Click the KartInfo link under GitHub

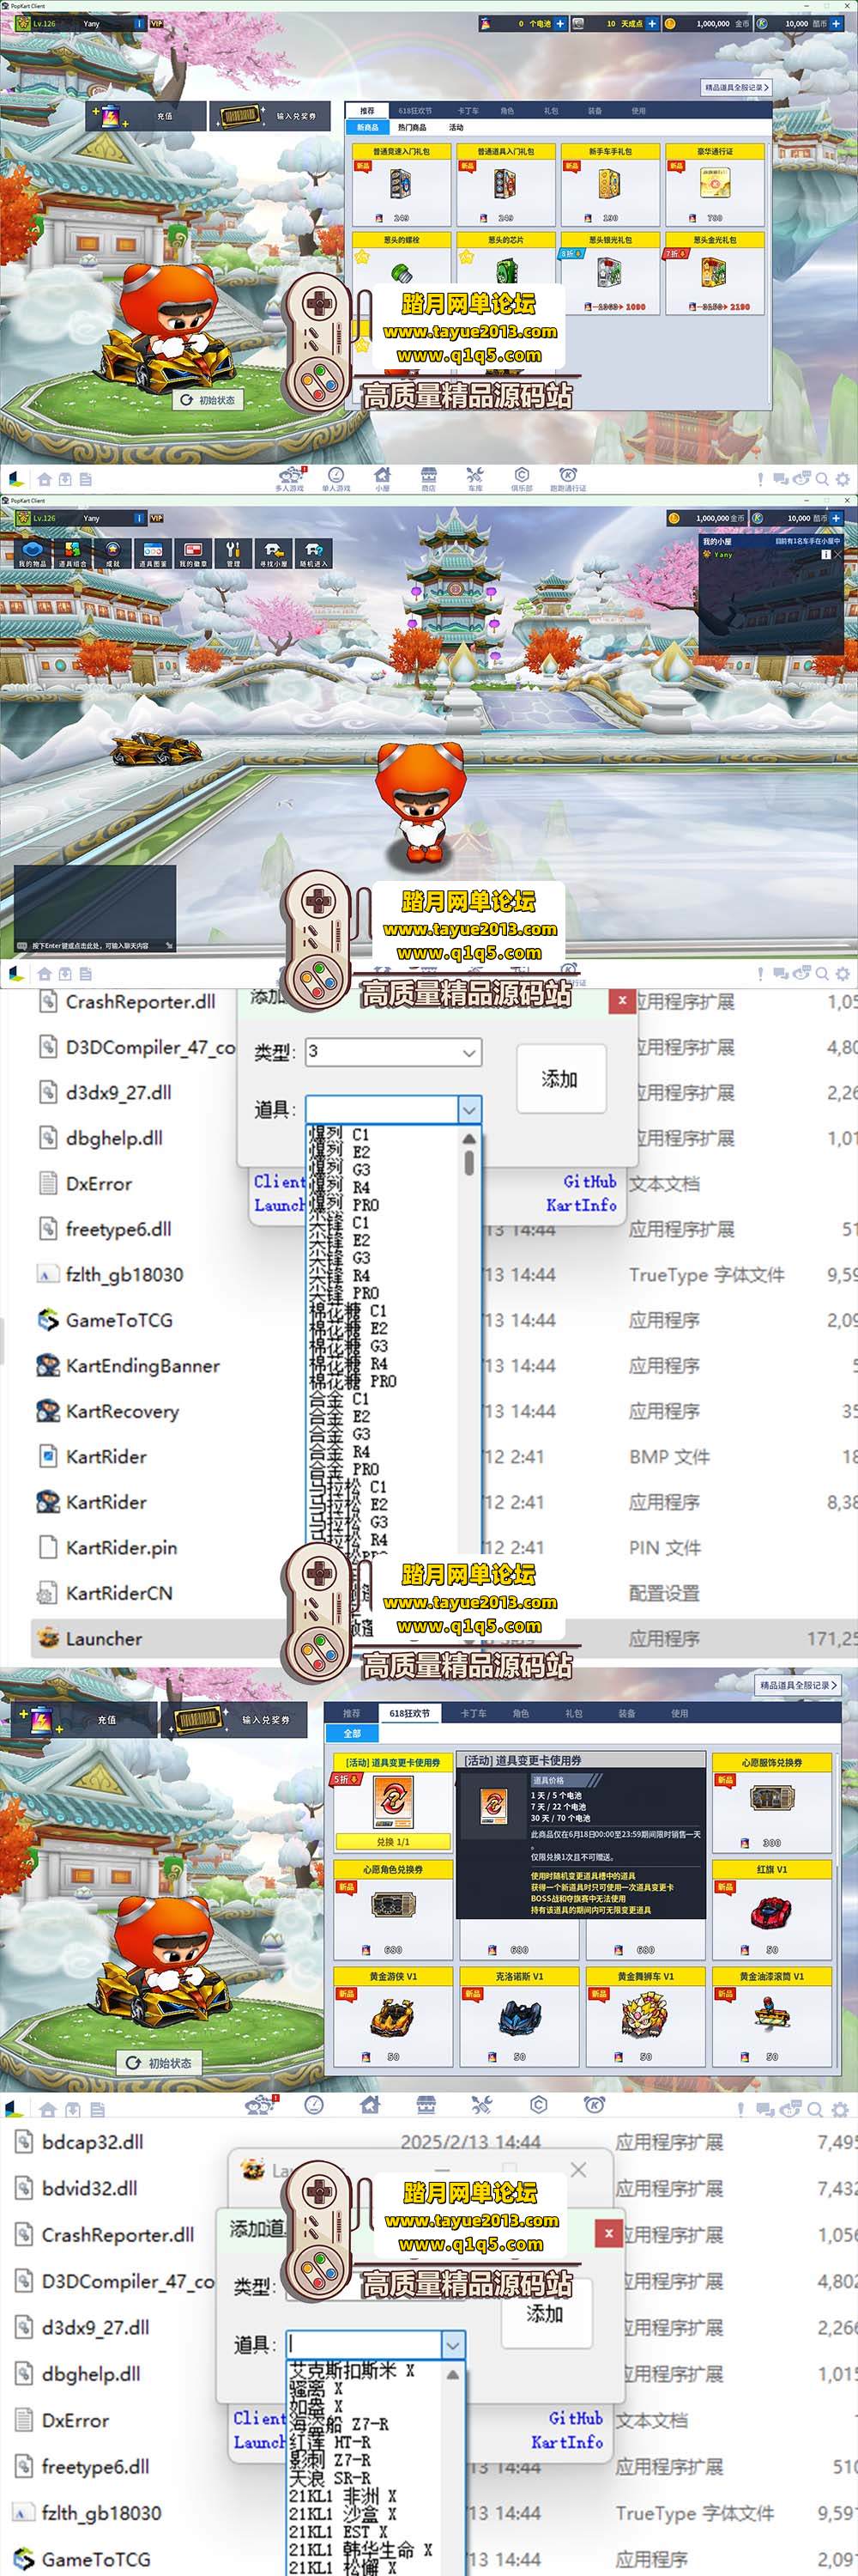pos(580,1205)
